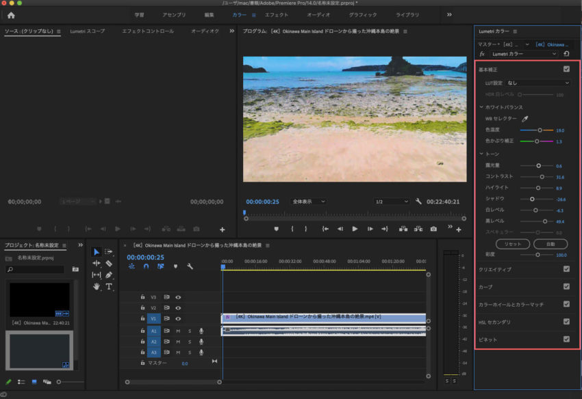
Task: Activate the Slip tool
Action: coord(96,275)
